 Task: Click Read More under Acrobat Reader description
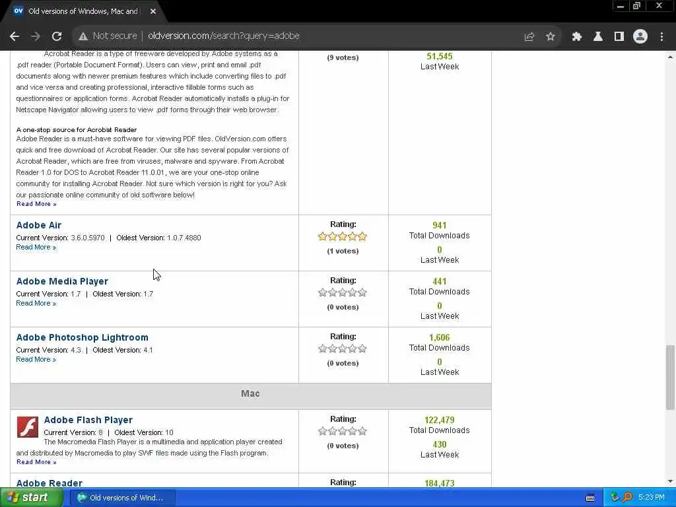pos(36,204)
